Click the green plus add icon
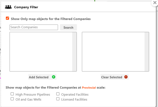Image resolution: width=158 pixels, height=107 pixels. pos(54,77)
